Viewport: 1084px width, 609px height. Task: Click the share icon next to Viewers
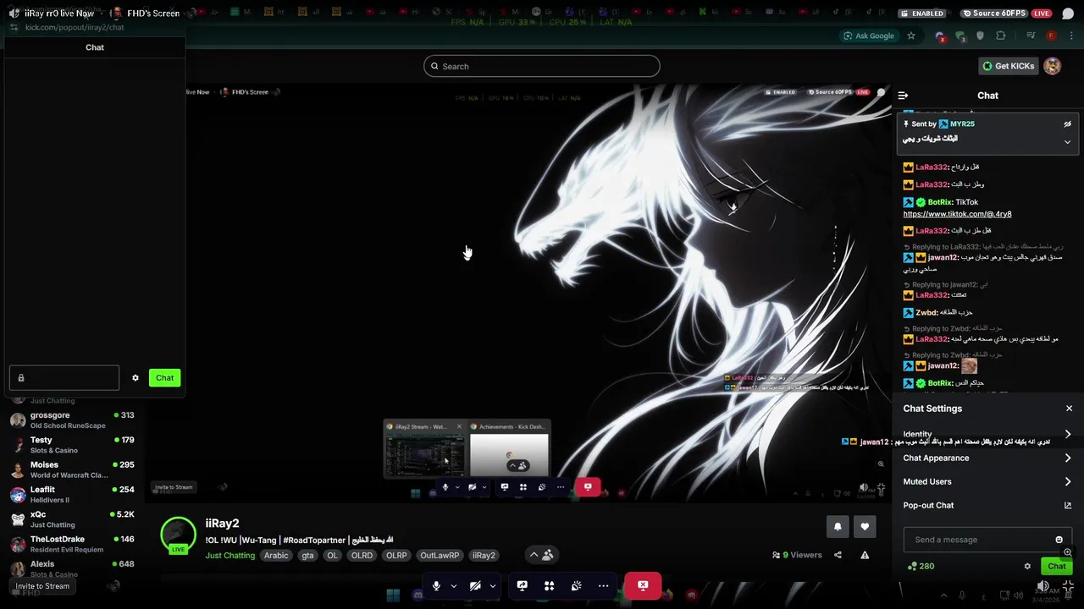(x=838, y=555)
